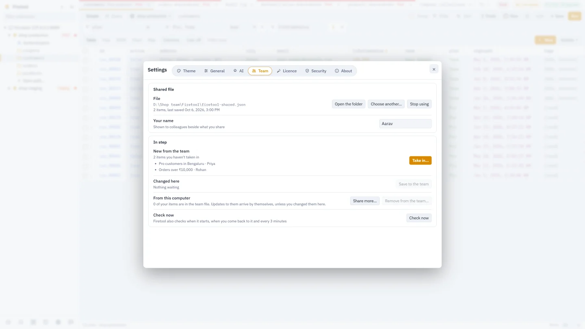The image size is (585, 329).
Task: Show the Security settings tab
Action: coord(316,71)
